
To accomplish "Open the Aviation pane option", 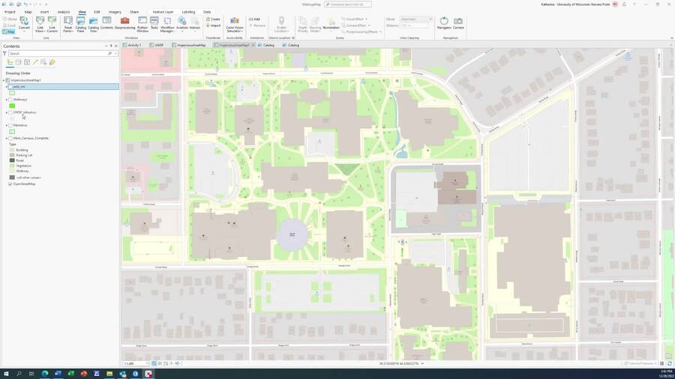I will [x=182, y=23].
